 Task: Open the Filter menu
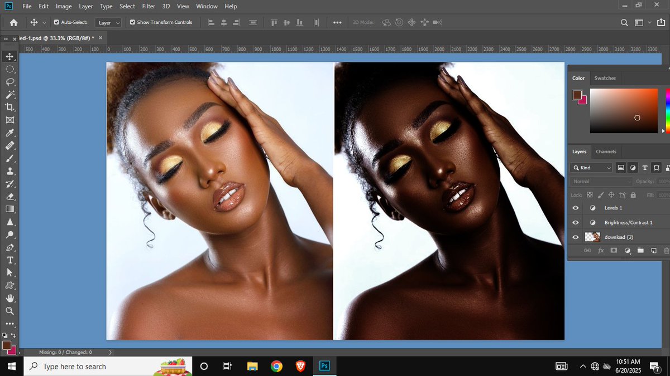149,6
